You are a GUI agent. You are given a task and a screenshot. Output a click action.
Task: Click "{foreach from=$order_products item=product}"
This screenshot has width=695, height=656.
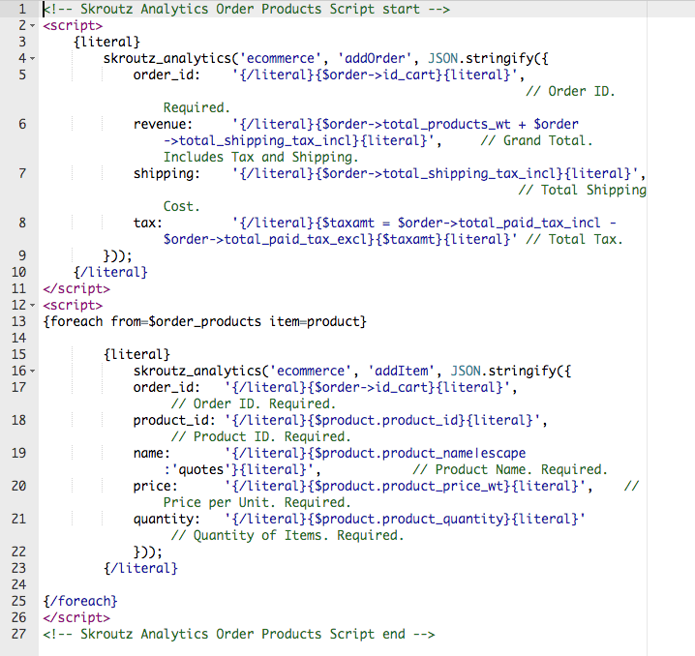coord(205,321)
